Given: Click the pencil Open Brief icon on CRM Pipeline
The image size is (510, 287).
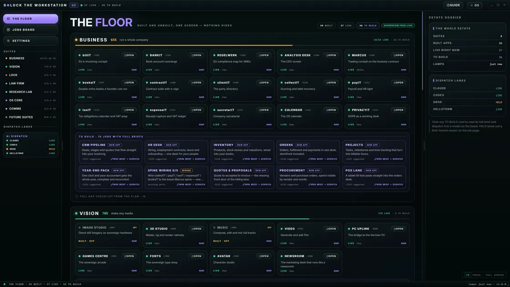Looking at the screenshot, I should point(112,159).
